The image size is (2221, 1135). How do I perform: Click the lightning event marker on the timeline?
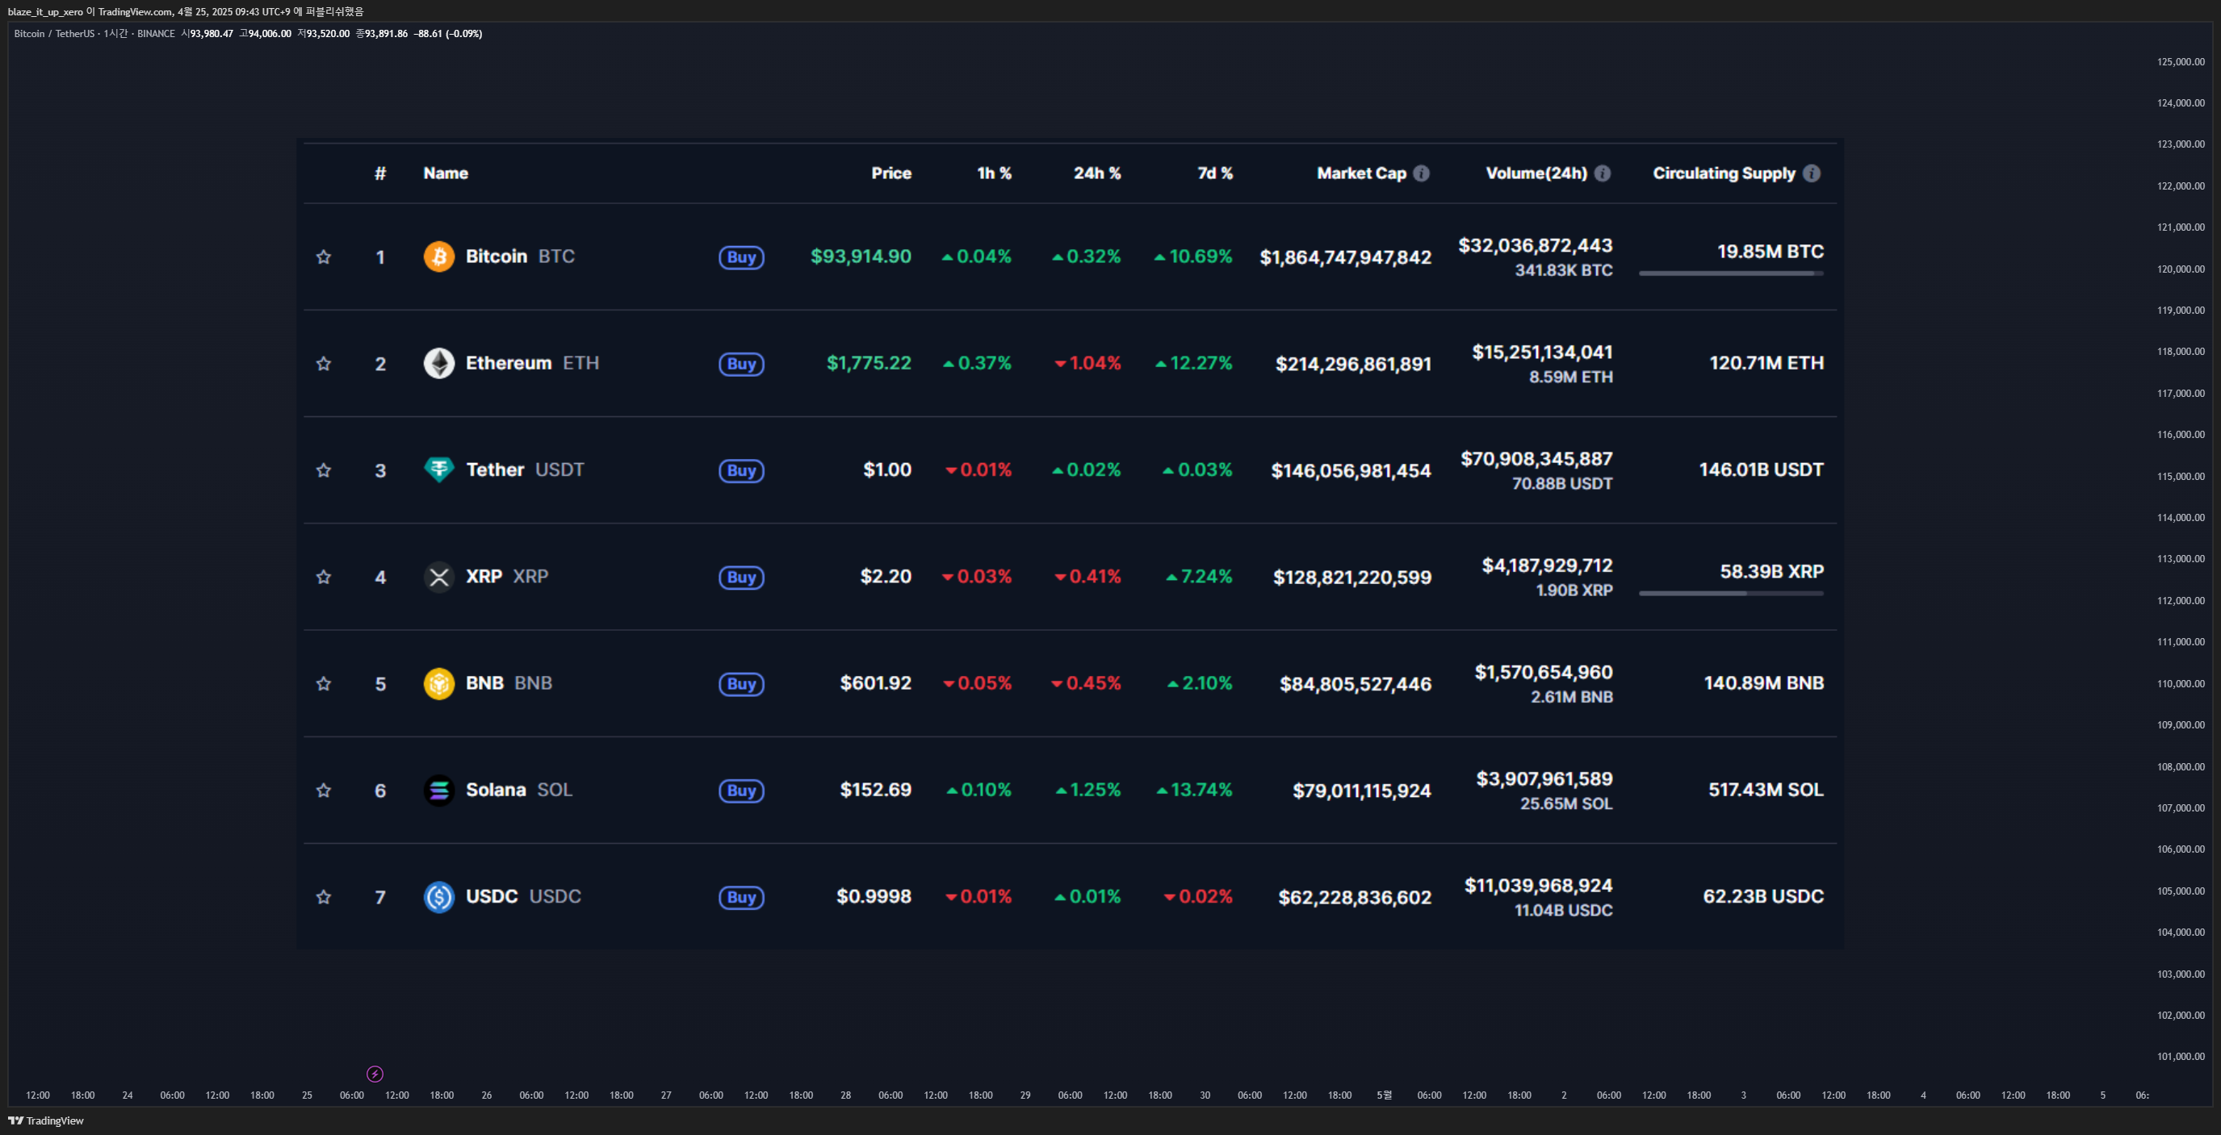pos(375,1074)
